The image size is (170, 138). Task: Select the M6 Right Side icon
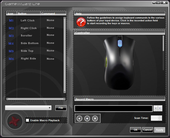[11, 59]
